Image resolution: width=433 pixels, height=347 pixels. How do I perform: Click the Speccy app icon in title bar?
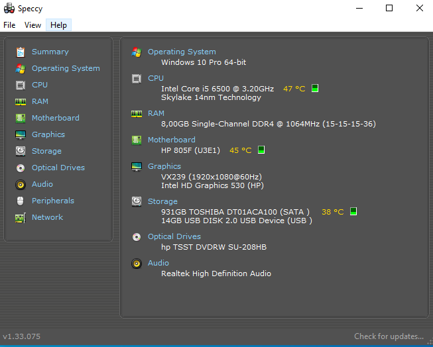point(9,8)
